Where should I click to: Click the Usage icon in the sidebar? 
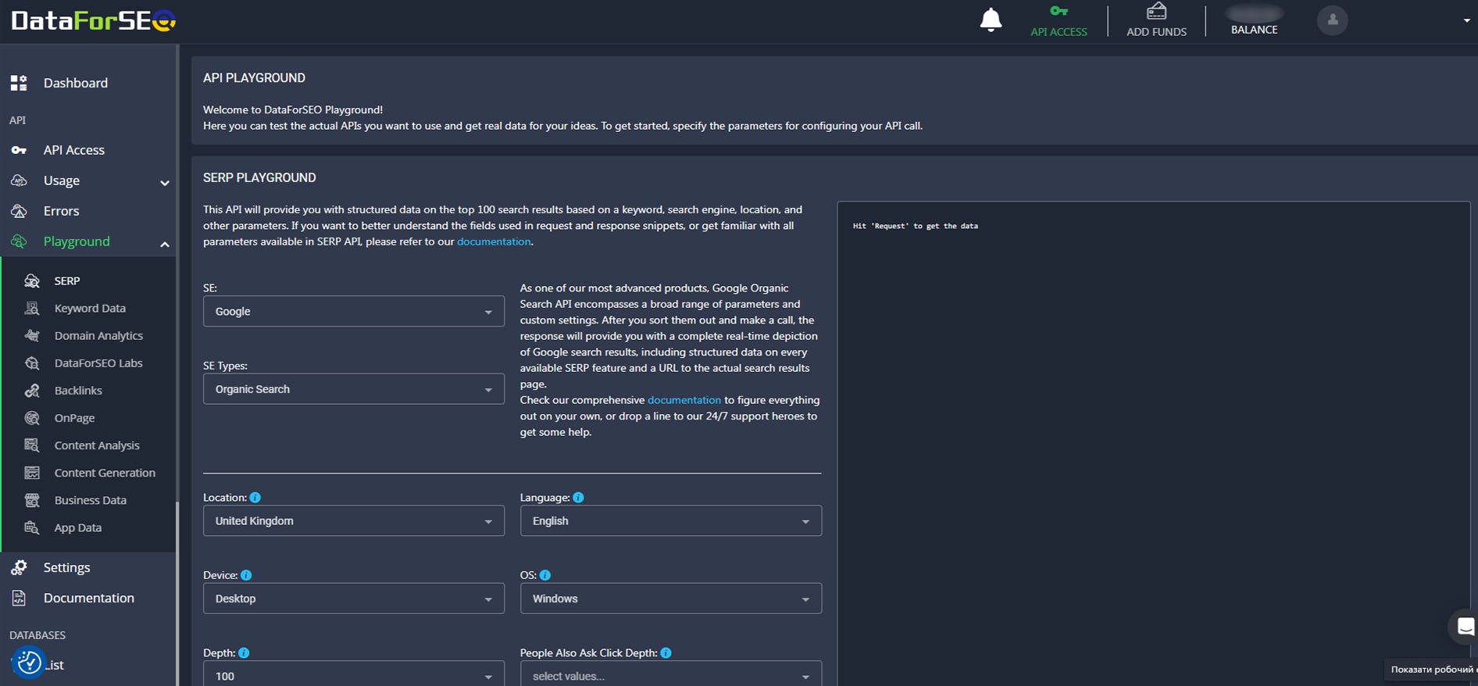click(19, 180)
